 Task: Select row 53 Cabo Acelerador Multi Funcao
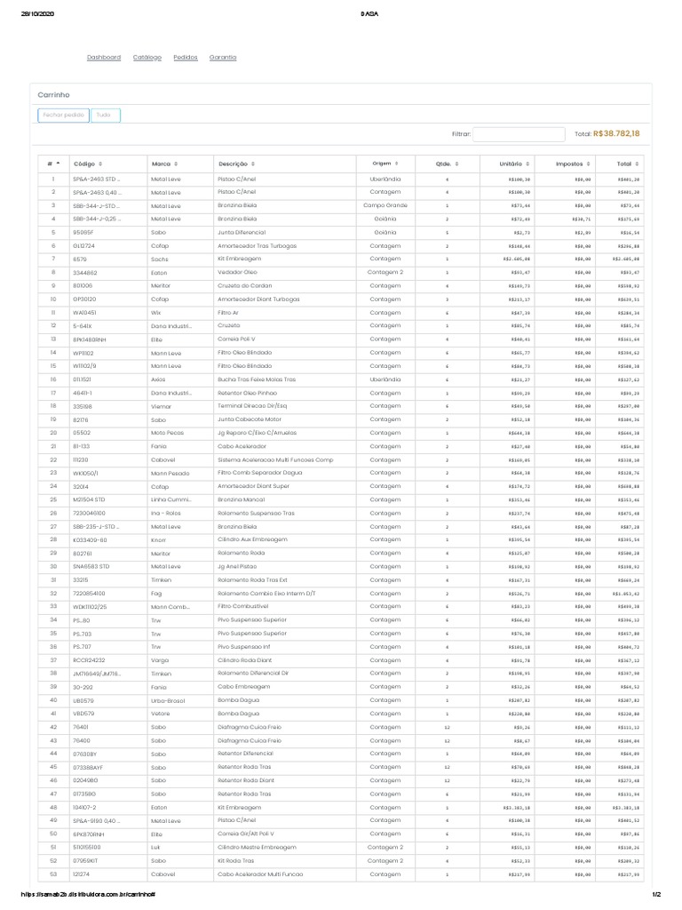(341, 874)
